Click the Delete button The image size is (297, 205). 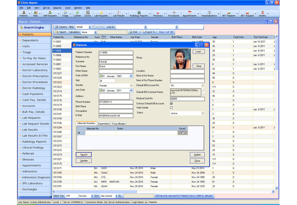tap(197, 155)
